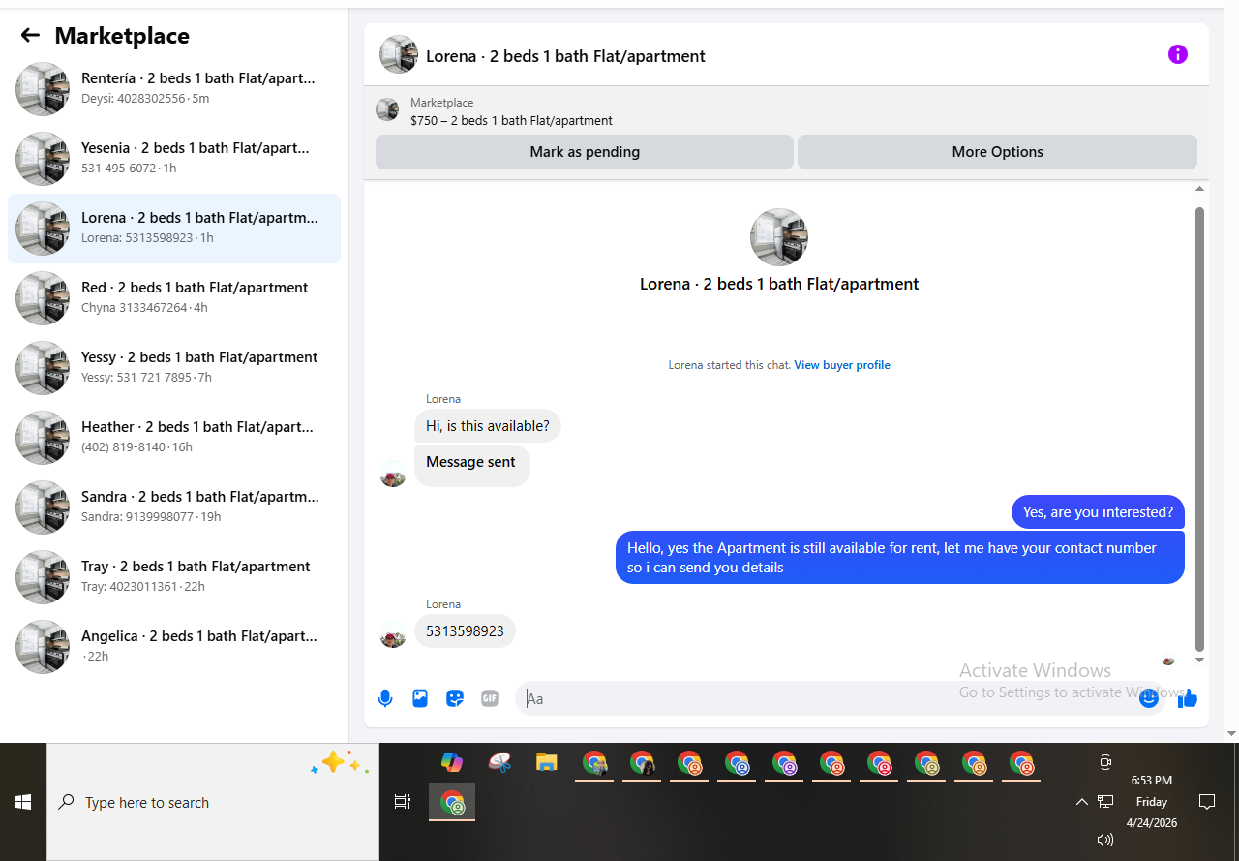Click the chat vertical scrollbar thumb
This screenshot has height=861, width=1239.
click(1200, 429)
